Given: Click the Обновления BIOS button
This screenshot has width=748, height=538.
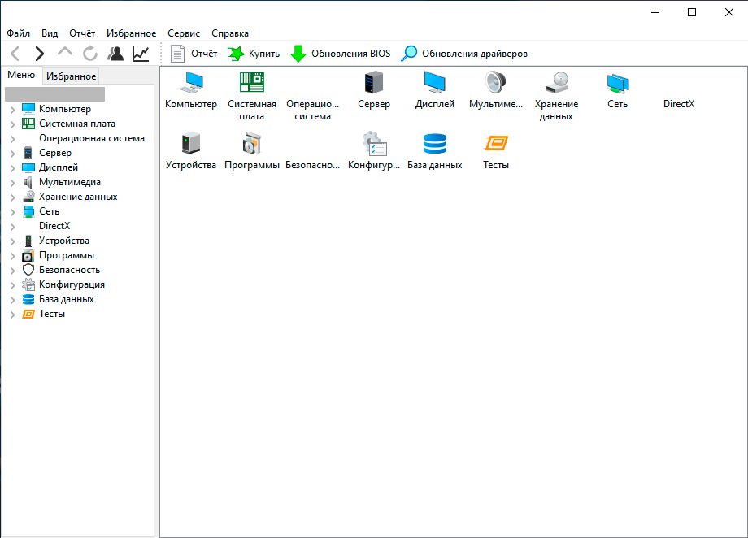Looking at the screenshot, I should coord(341,54).
